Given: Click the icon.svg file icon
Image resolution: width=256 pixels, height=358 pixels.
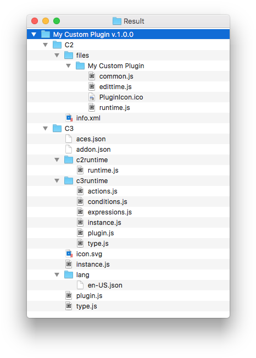Looking at the screenshot, I should click(69, 254).
